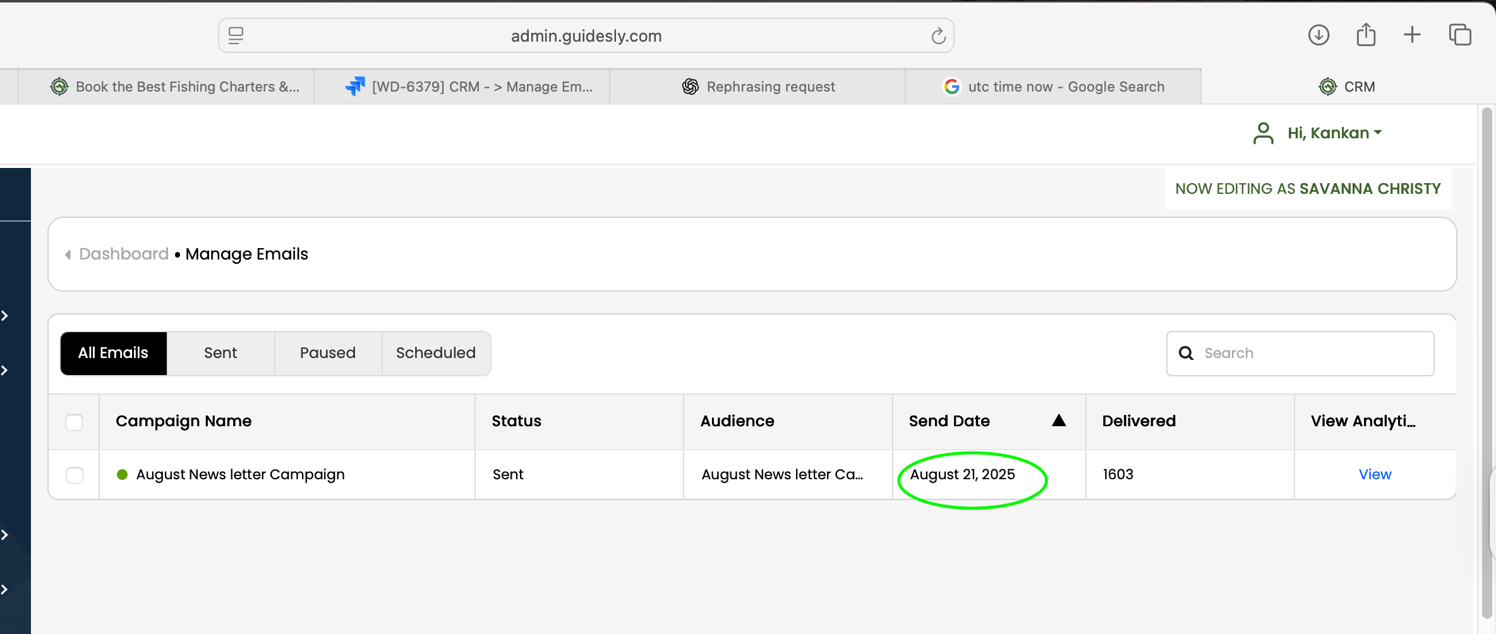Open a new tab with plus icon
Screen dimensions: 1496x634
(1412, 35)
